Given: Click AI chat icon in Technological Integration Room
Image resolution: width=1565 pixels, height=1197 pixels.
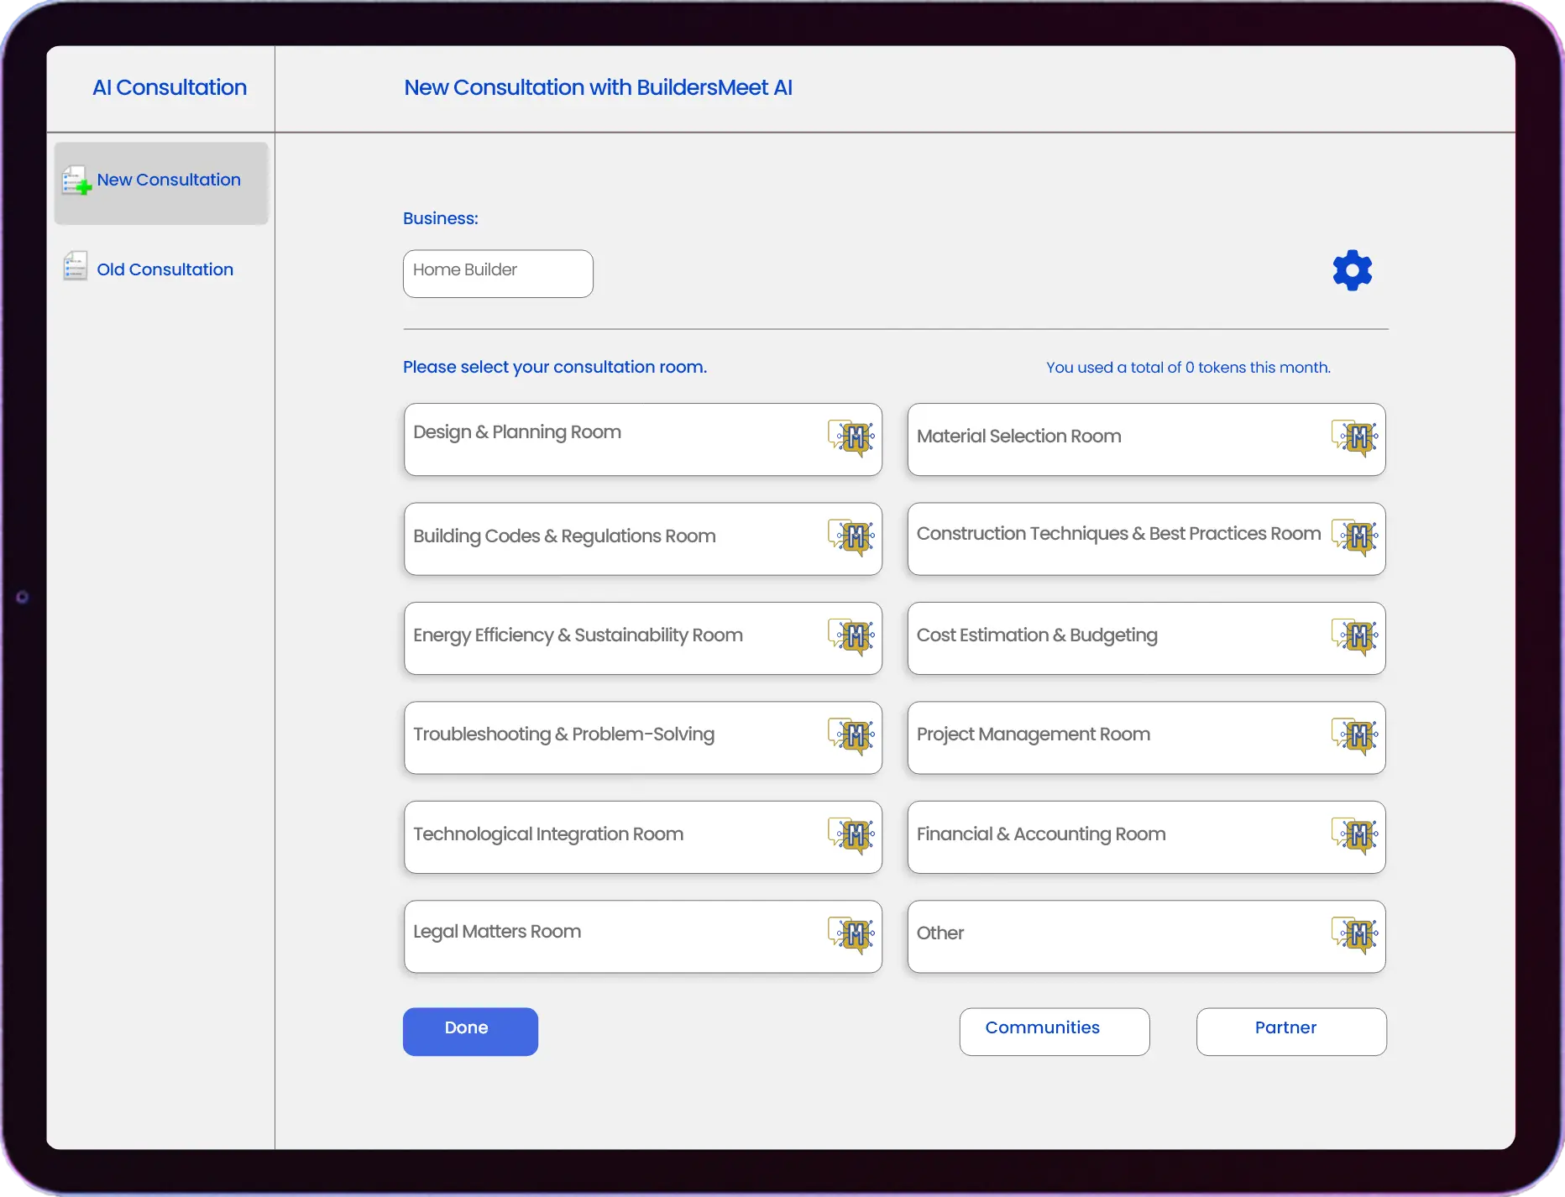Looking at the screenshot, I should pyautogui.click(x=851, y=834).
